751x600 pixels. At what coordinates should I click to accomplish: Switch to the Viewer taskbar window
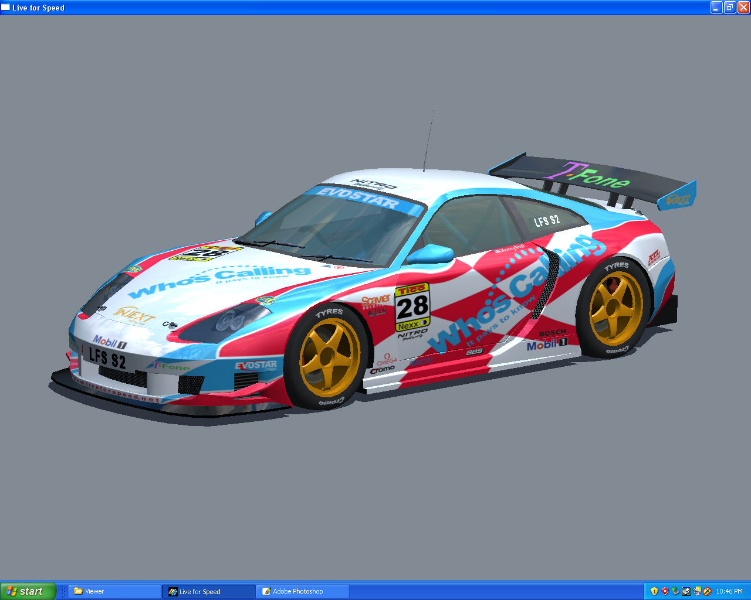point(115,591)
